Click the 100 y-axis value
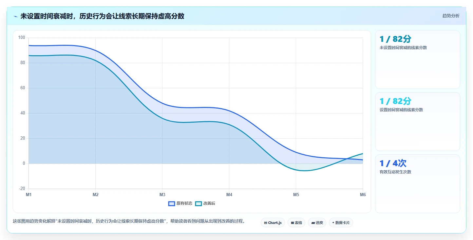The width and height of the screenshot is (473, 240). coord(22,38)
